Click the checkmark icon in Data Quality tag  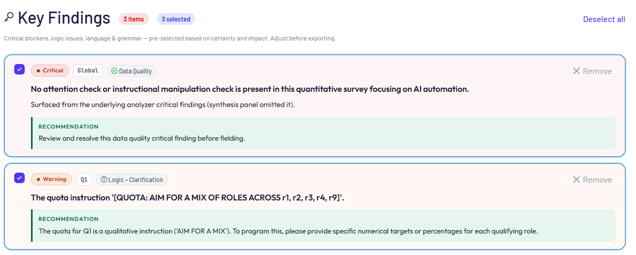115,71
